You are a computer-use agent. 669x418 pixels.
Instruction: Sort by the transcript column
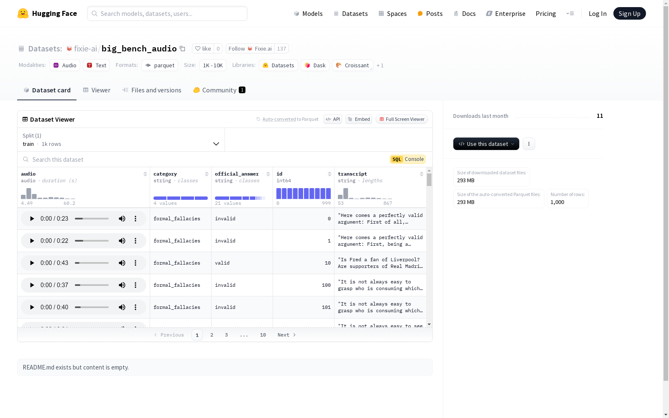click(421, 174)
